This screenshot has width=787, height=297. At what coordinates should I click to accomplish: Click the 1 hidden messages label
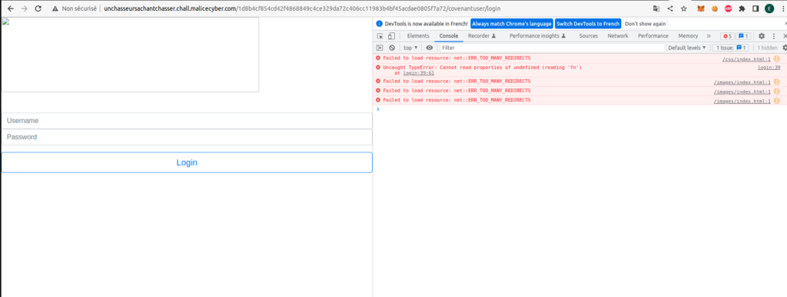pos(767,48)
